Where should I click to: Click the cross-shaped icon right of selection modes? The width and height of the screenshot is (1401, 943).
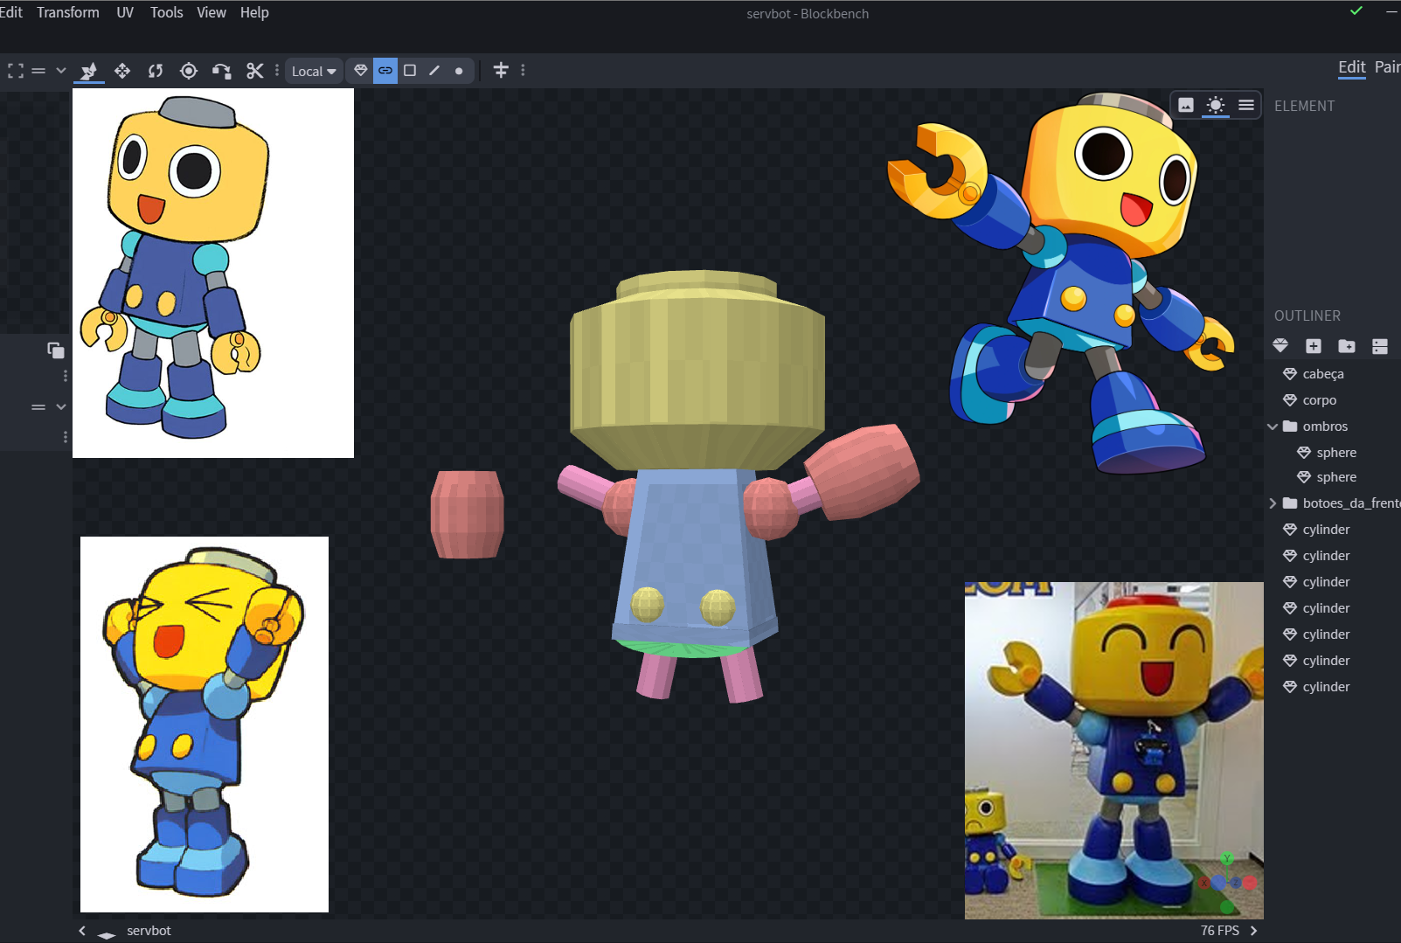(x=501, y=70)
